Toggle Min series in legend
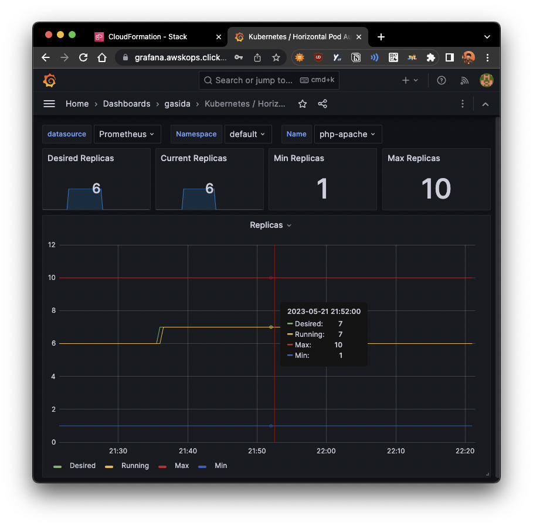 pyautogui.click(x=220, y=466)
